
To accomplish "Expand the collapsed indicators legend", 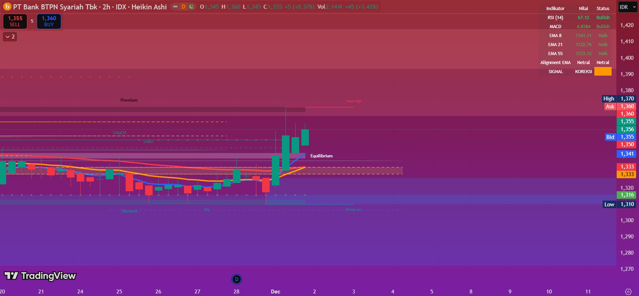I will click(10, 37).
